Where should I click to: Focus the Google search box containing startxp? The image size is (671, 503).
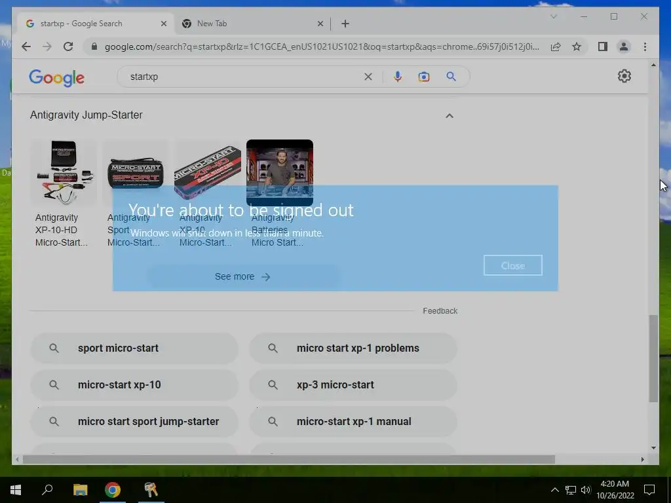244,77
